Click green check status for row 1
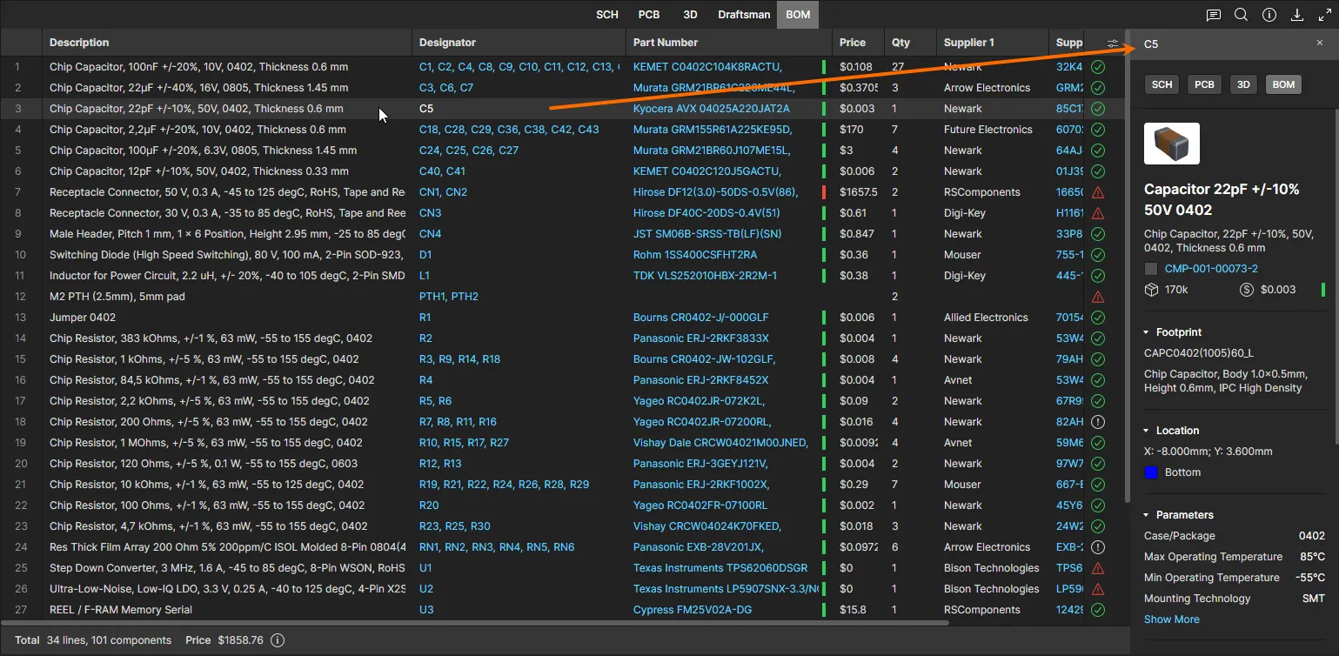Screen dimensions: 1339x656 [1098, 67]
